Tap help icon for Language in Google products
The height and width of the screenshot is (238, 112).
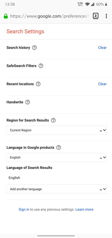click(x=59, y=148)
